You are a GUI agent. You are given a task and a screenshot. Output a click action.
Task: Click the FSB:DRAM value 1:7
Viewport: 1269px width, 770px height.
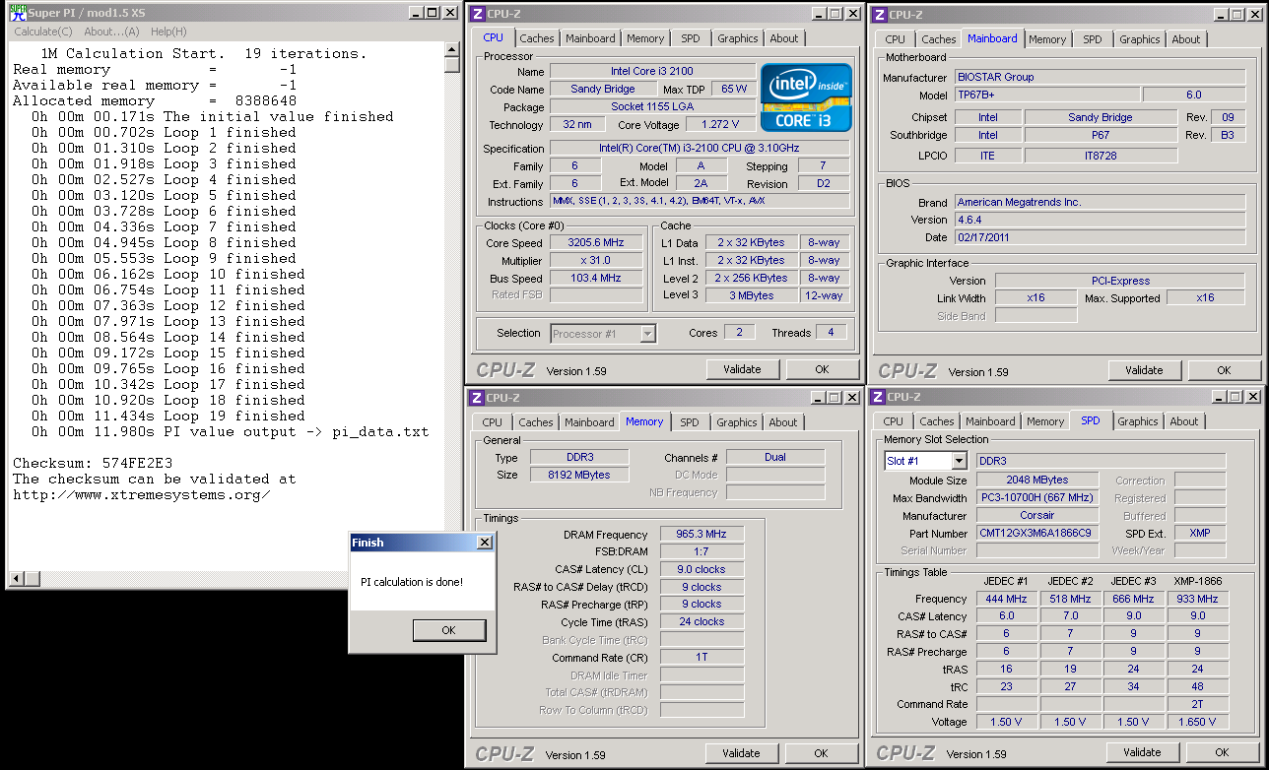click(x=701, y=551)
